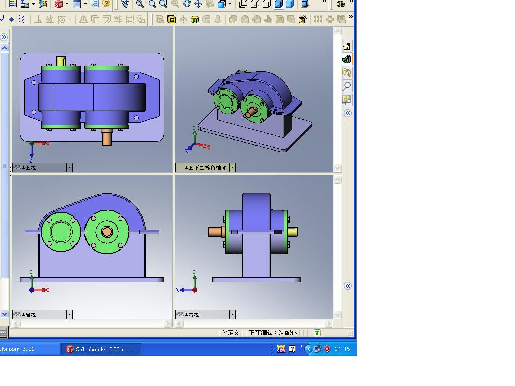Click the question mark taskbar language icon
515x386 pixels.
(x=292, y=349)
